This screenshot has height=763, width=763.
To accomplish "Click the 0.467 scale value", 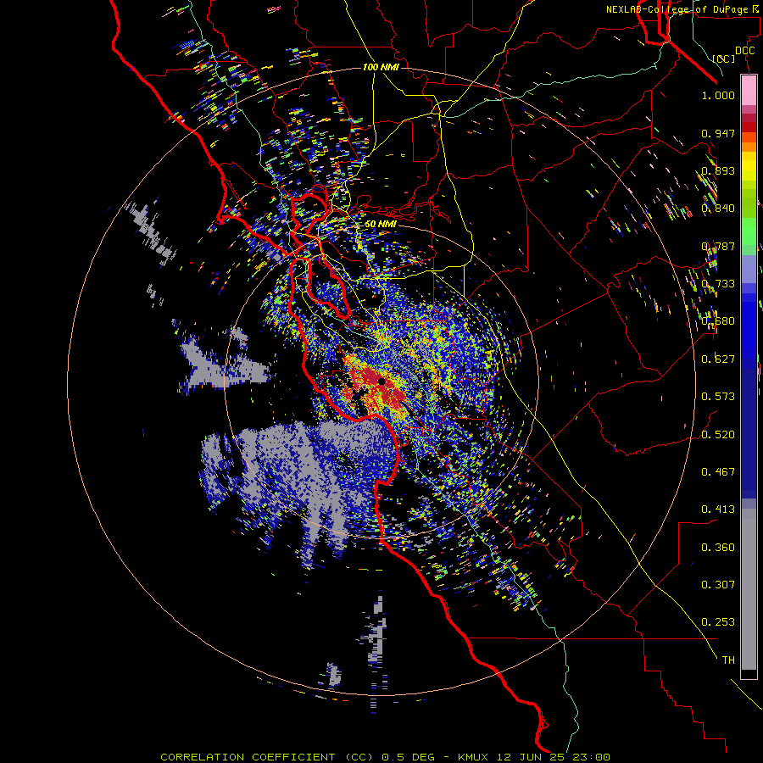I will point(718,471).
